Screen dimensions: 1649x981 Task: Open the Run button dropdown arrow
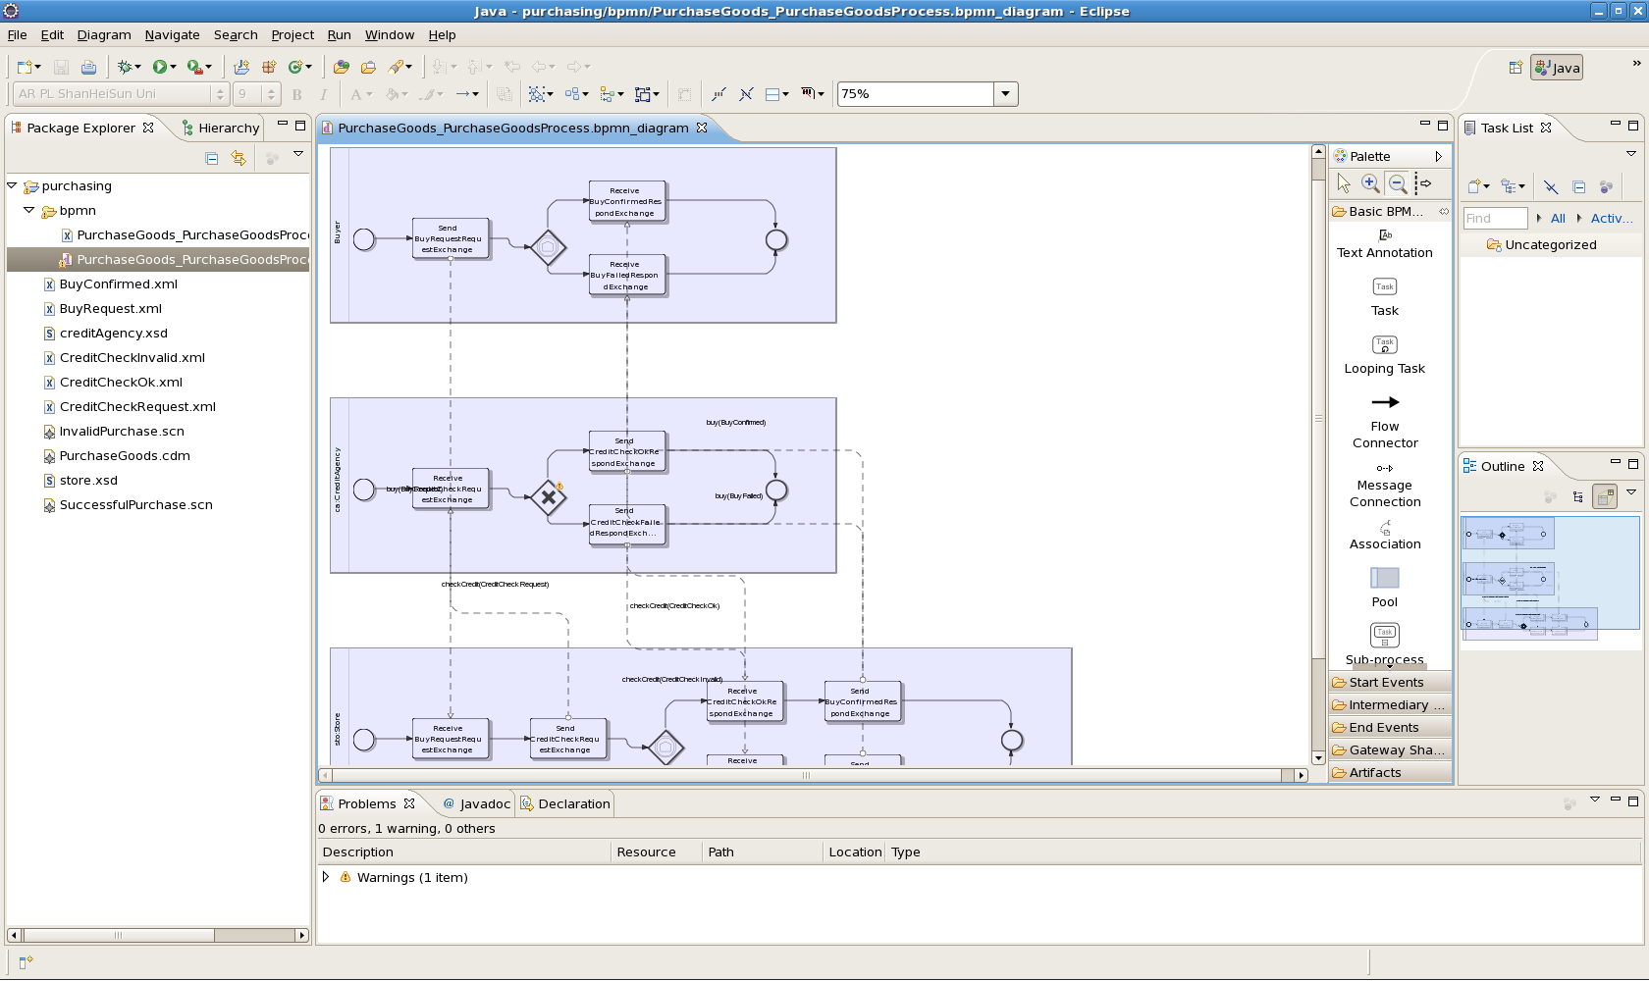[174, 67]
